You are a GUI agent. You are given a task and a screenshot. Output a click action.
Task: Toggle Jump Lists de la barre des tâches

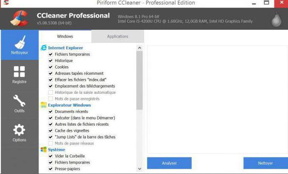(51, 137)
